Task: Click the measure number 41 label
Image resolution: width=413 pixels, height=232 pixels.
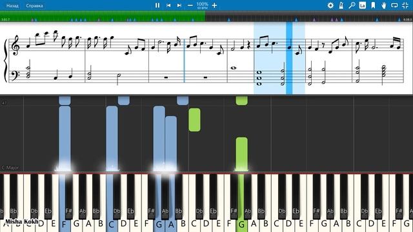Action: tap(4, 103)
